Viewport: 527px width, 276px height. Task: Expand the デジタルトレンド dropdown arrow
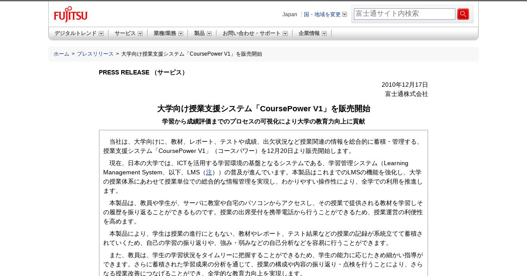[101, 33]
